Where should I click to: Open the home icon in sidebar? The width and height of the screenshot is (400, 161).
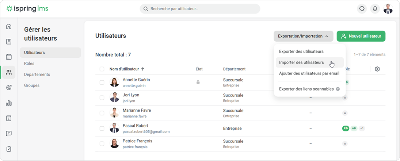click(9, 26)
